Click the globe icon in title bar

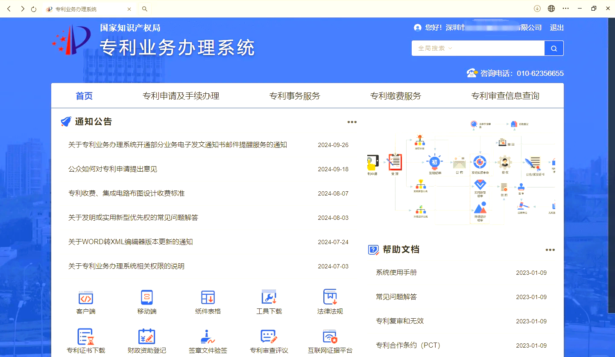click(x=551, y=9)
